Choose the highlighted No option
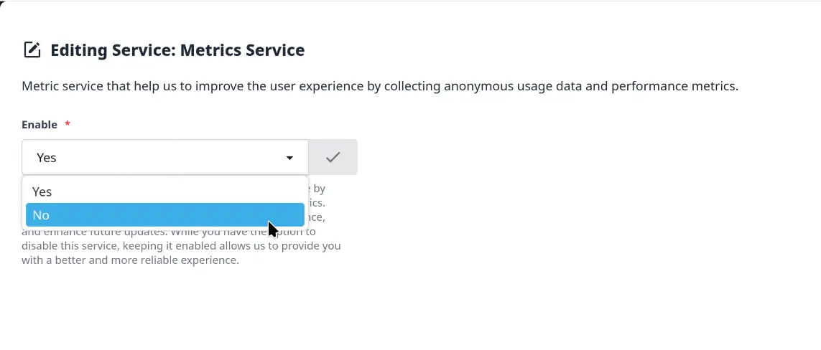The height and width of the screenshot is (350, 821). [165, 215]
